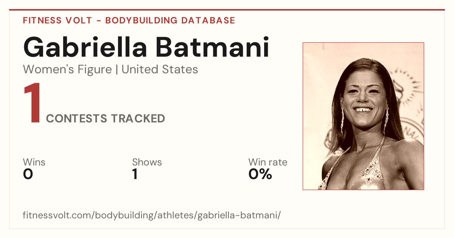The width and height of the screenshot is (454, 238).
Task: Click the Shows stat label
Action: tap(147, 162)
